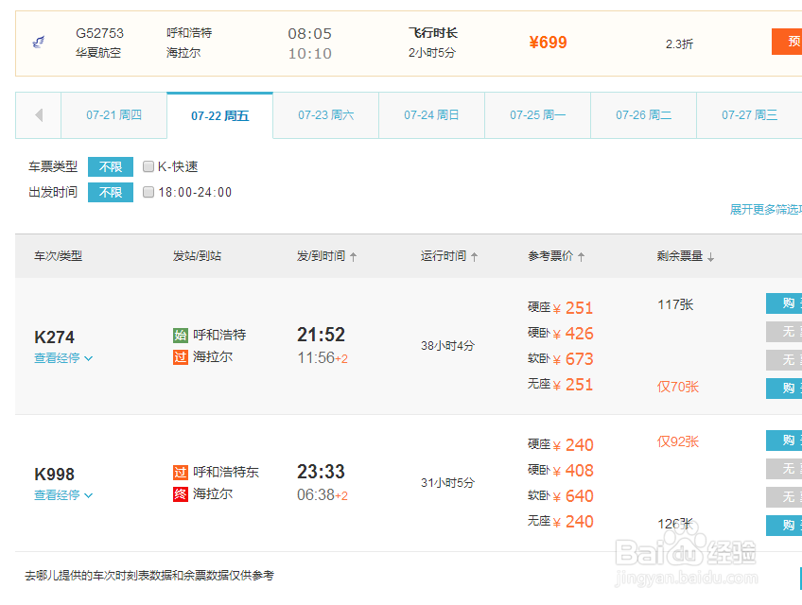Sort by 剩余票量 down arrow
802x605 pixels.
711,257
